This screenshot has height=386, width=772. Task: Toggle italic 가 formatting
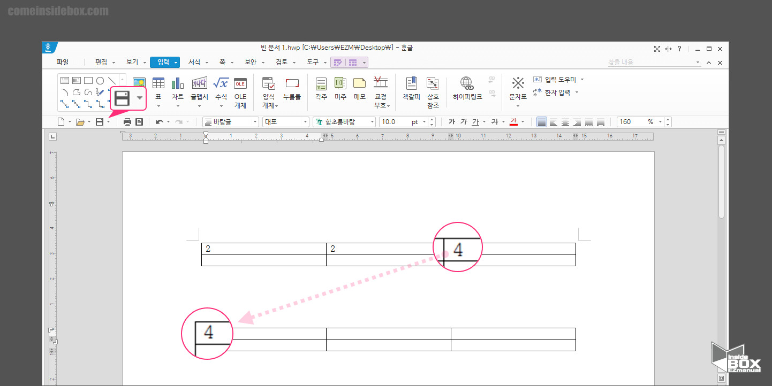(x=464, y=122)
